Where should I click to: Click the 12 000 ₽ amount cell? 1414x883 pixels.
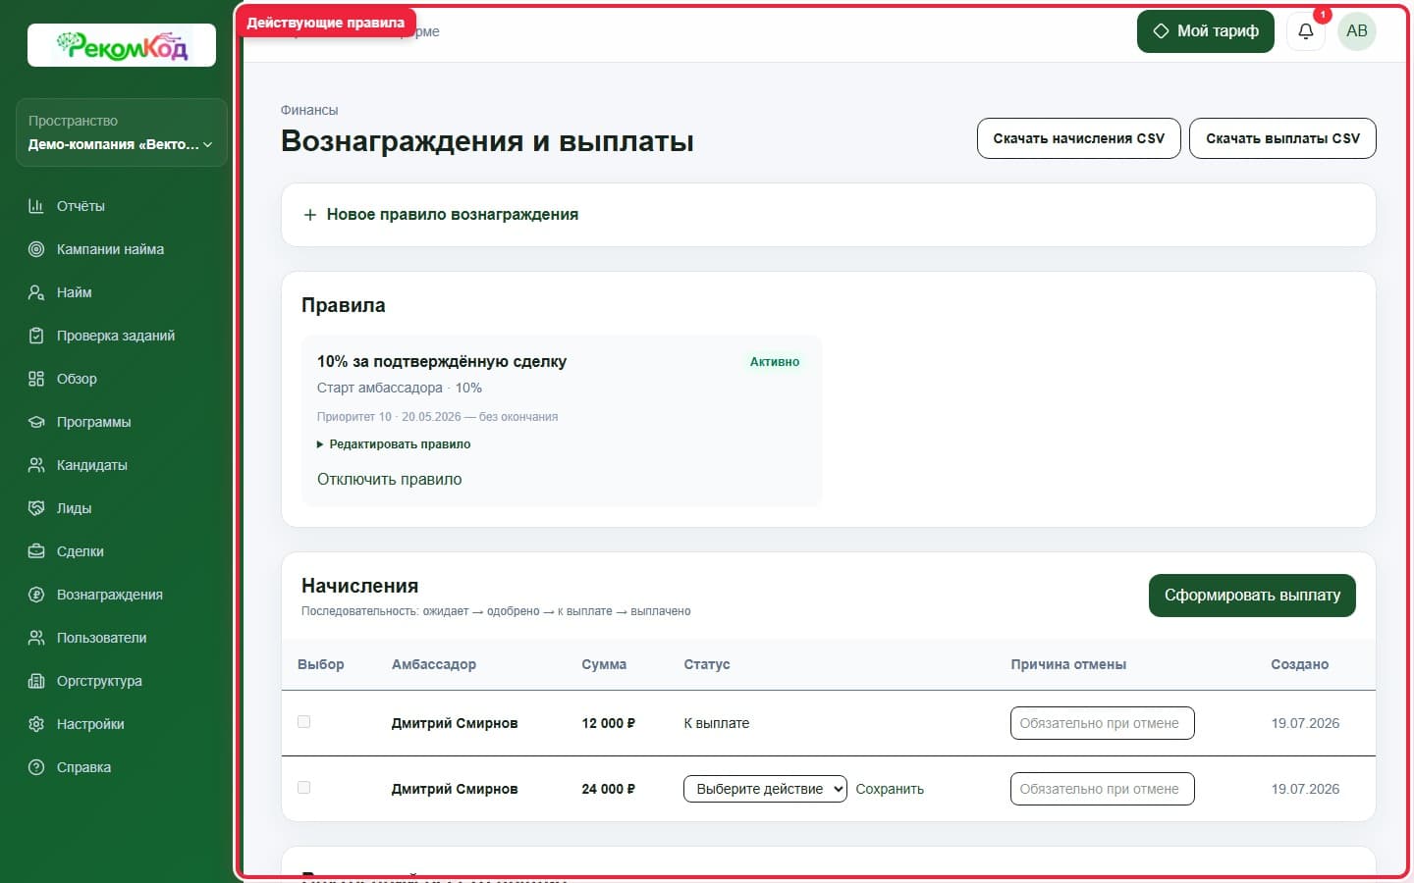[608, 723]
